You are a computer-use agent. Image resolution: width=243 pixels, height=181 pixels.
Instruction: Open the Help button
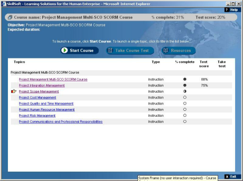tap(233, 10)
